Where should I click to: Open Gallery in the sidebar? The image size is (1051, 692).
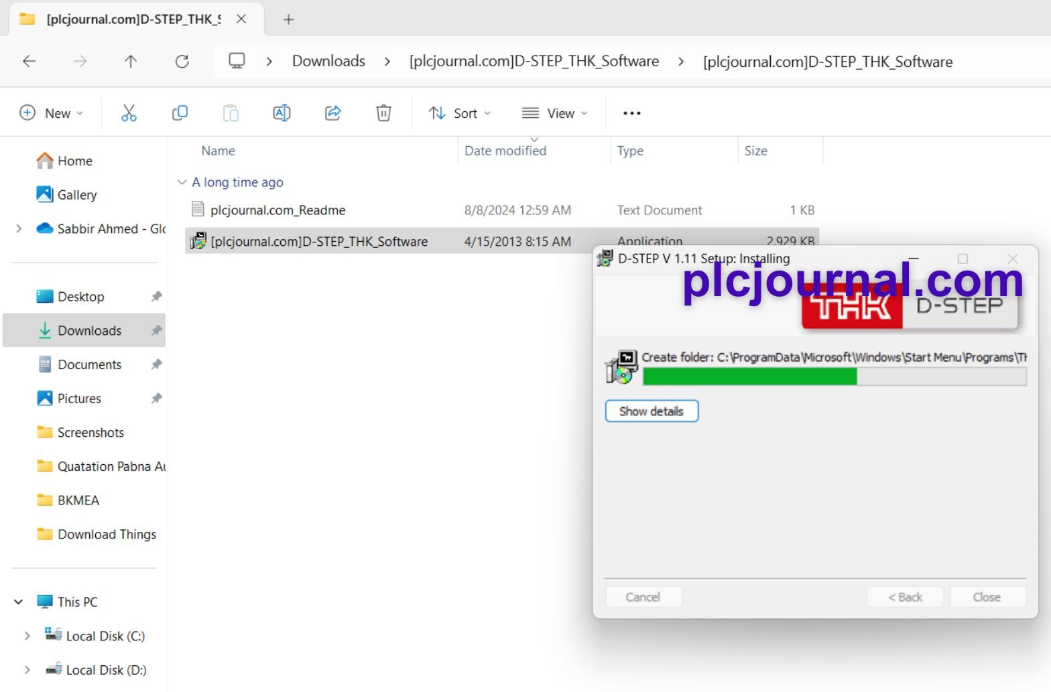[66, 195]
